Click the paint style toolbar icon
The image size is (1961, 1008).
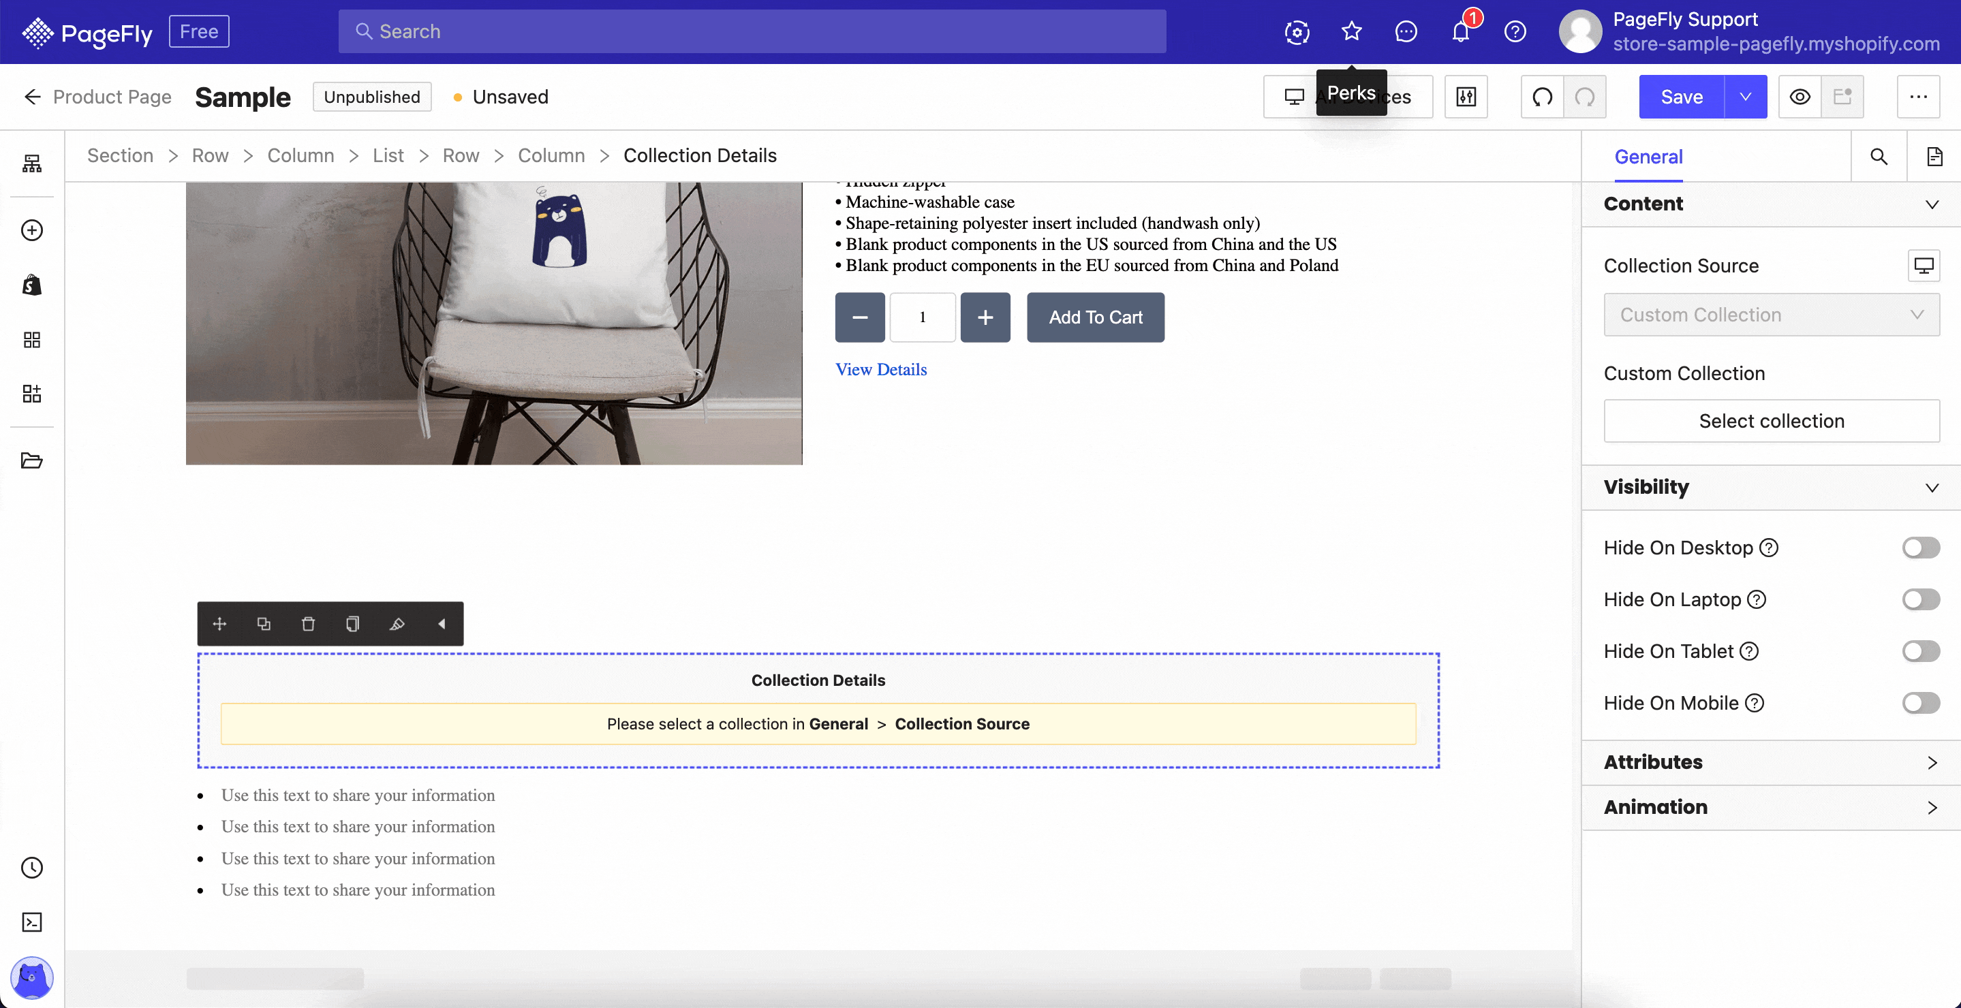397,624
